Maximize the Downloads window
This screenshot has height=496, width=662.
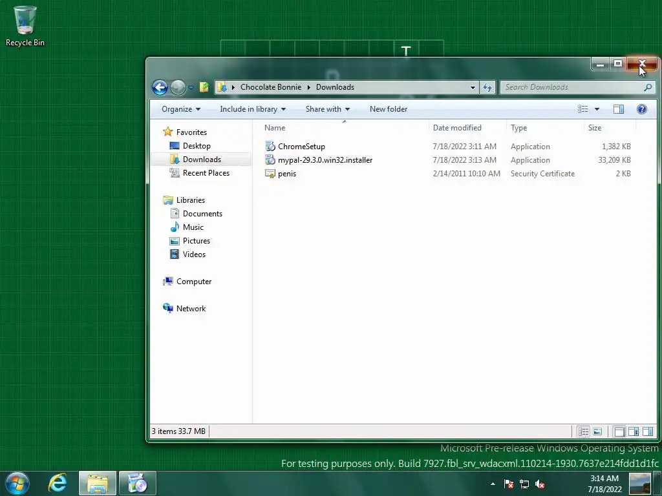tap(618, 64)
